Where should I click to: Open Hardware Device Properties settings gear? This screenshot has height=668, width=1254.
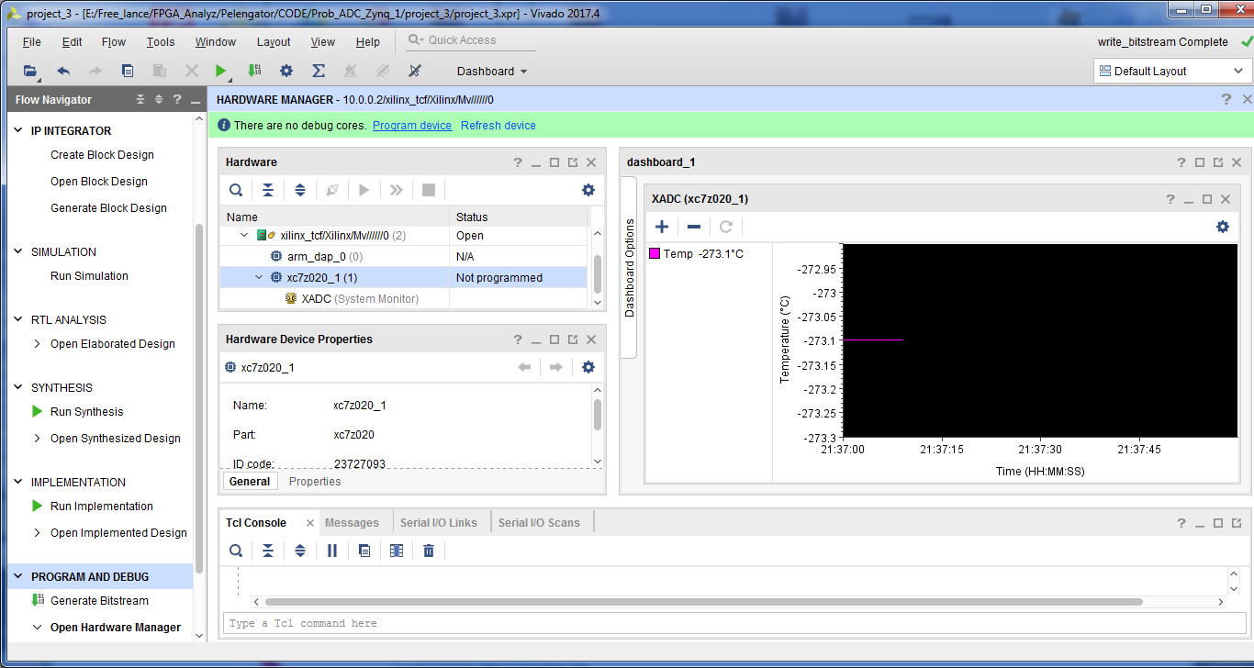(588, 367)
